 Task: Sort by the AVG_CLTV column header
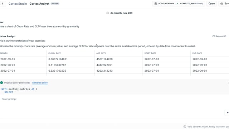tap(101, 53)
